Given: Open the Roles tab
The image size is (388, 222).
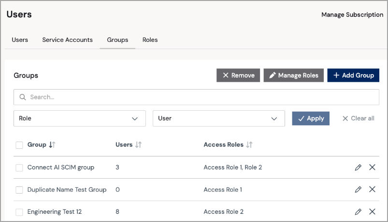Looking at the screenshot, I should pos(150,39).
